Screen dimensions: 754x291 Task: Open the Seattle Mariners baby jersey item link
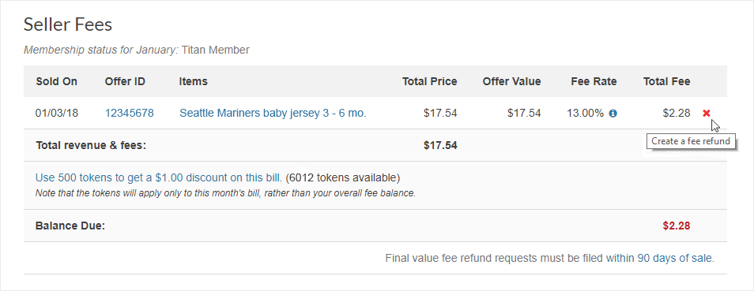tap(273, 114)
